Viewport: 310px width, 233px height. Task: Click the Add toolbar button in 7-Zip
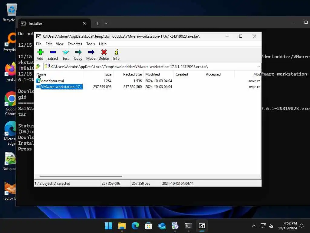click(x=40, y=55)
